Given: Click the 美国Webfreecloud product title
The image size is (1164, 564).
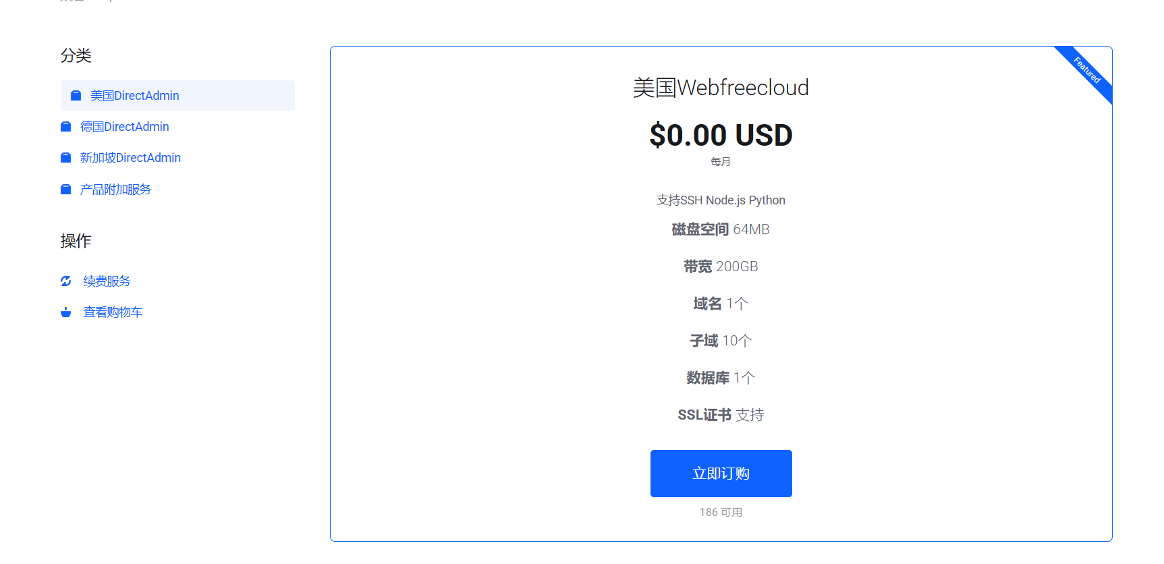Looking at the screenshot, I should pyautogui.click(x=721, y=88).
